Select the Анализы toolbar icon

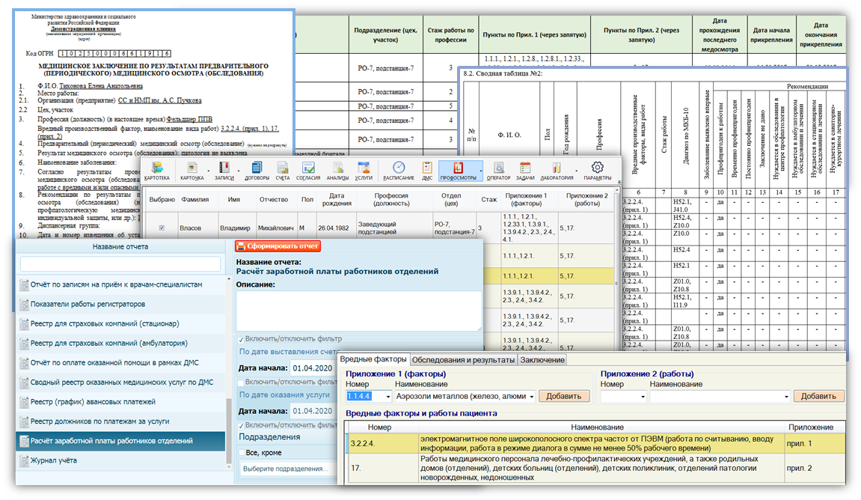(x=337, y=170)
